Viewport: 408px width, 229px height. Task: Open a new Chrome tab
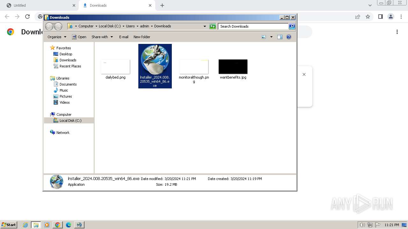[x=162, y=5]
